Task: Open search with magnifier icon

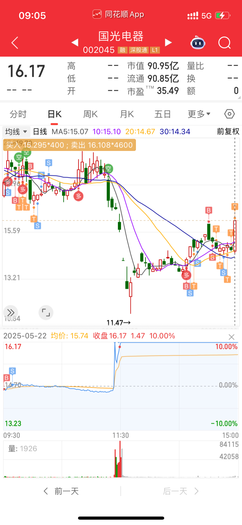Action: pos(225,43)
